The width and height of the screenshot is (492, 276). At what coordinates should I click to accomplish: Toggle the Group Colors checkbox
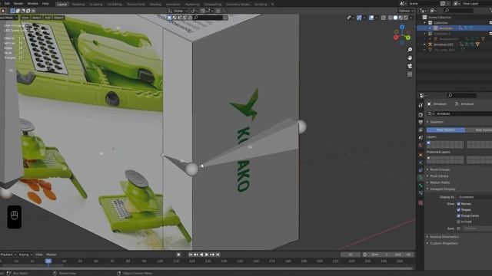click(x=458, y=215)
